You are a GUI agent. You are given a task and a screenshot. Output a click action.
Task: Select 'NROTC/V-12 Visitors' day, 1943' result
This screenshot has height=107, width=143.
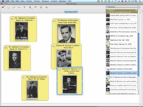(x=122, y=36)
